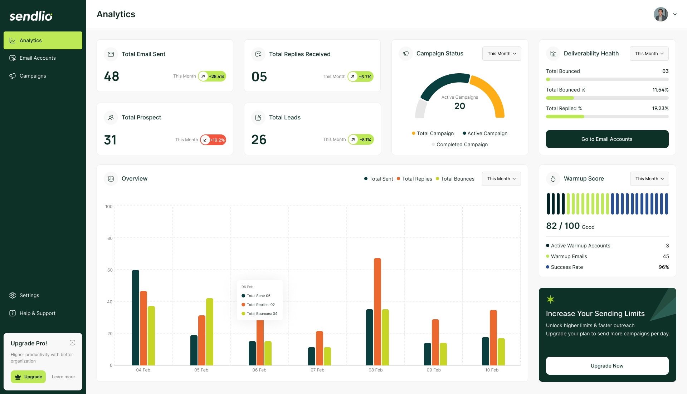This screenshot has width=687, height=394.
Task: Click the Upgrade Now button
Action: (x=607, y=365)
